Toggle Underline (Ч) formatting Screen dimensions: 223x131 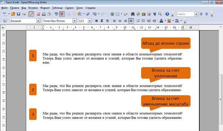108,21
